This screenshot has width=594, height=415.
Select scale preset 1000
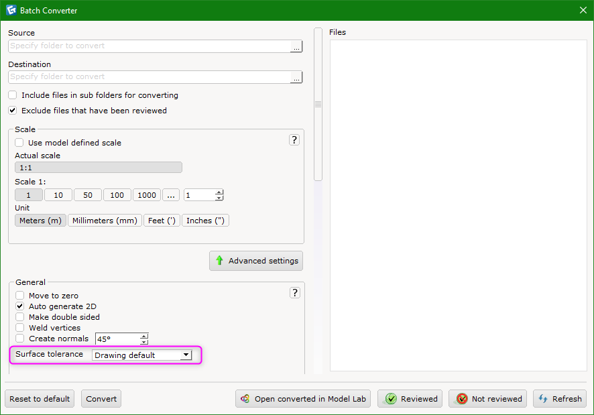[x=147, y=195]
